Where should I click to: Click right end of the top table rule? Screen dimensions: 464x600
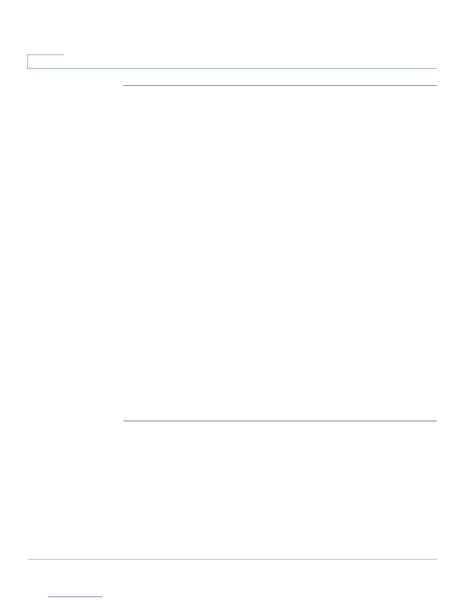click(435, 86)
